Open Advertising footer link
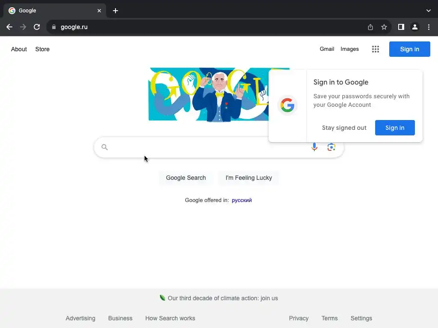This screenshot has height=328, width=438. [80, 318]
